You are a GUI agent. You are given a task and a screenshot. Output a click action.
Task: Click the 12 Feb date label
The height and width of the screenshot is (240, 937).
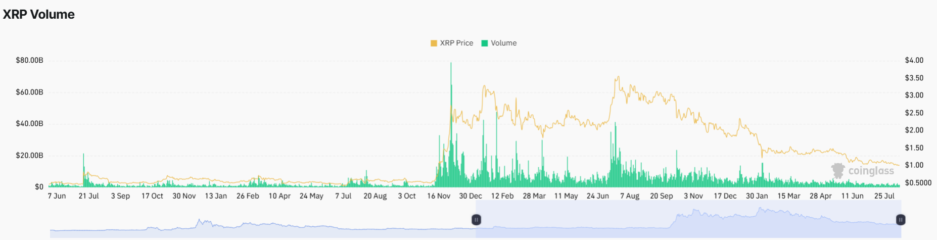502,196
